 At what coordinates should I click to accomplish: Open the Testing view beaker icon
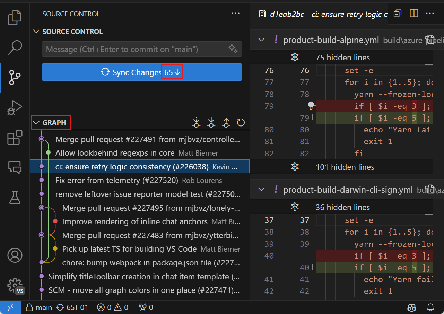(15, 197)
